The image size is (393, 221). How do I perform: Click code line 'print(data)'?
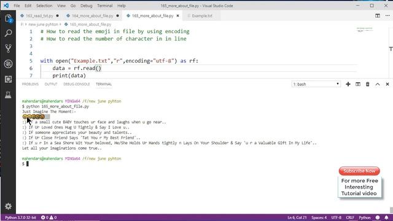click(x=69, y=76)
